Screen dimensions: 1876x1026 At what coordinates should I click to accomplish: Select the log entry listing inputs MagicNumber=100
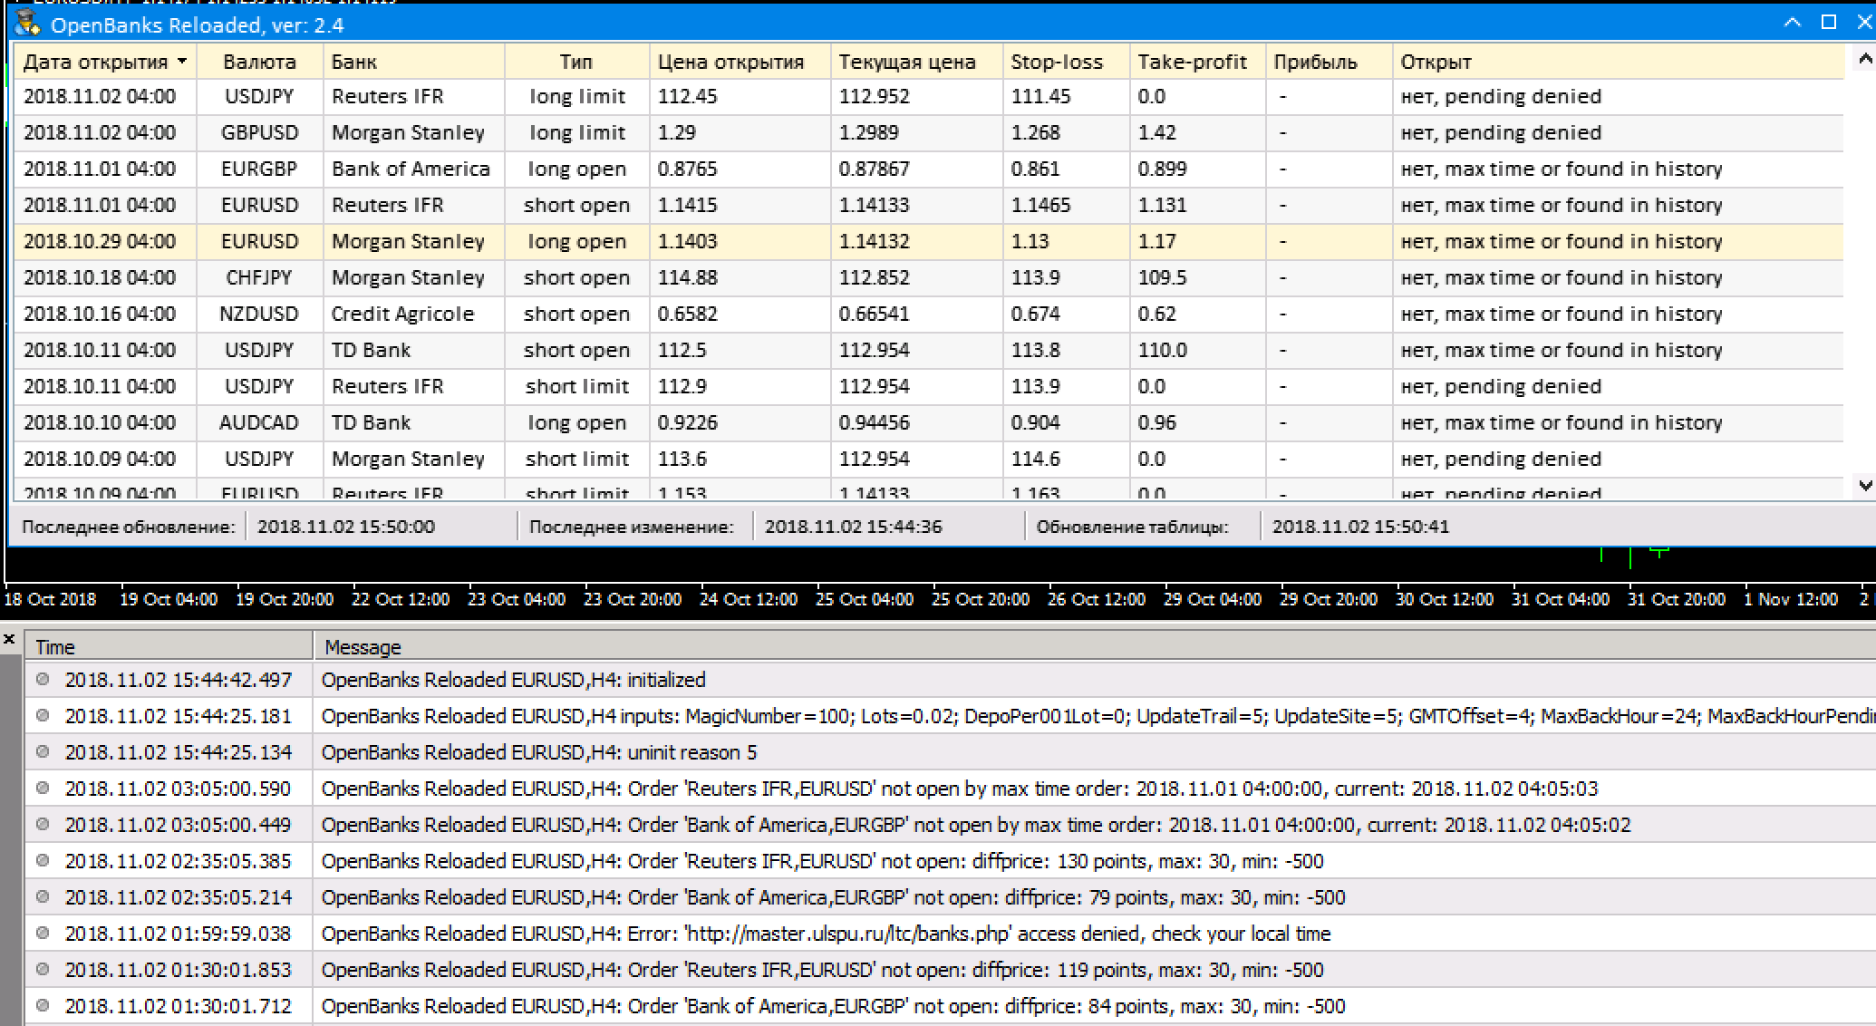951,716
